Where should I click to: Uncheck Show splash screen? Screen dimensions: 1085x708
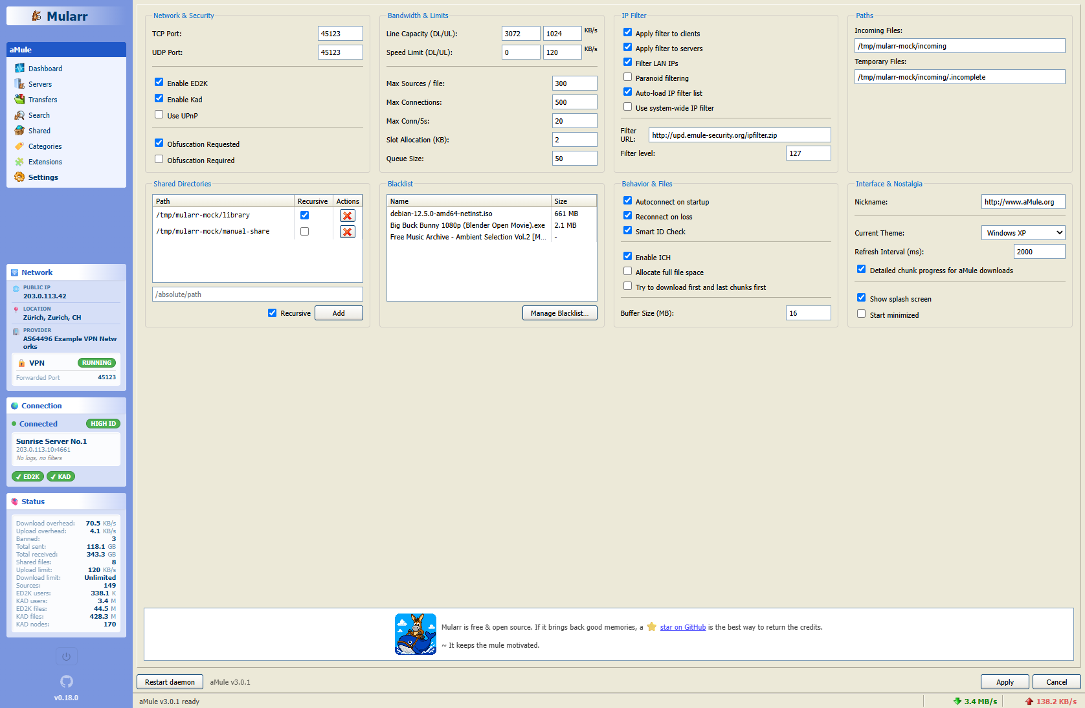861,298
